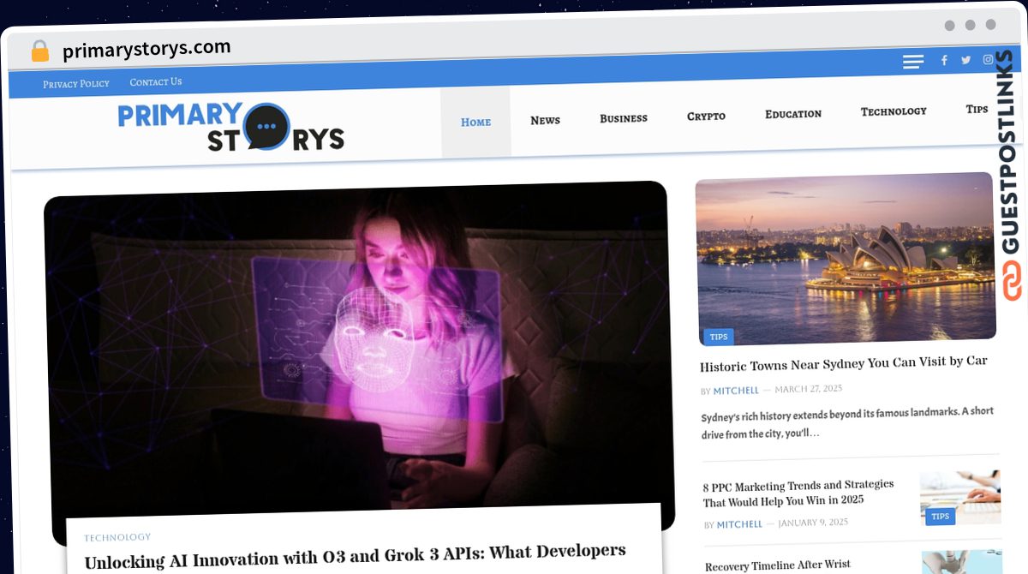
Task: Click the Facebook icon in top bar
Action: click(944, 60)
